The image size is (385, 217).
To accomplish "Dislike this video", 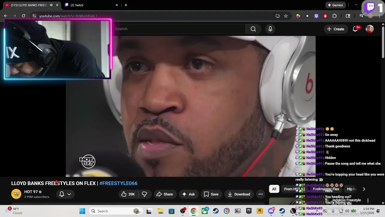I will point(144,194).
